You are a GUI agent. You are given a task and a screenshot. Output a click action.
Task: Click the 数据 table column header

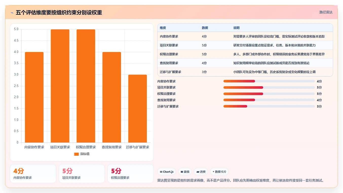coord(205,28)
